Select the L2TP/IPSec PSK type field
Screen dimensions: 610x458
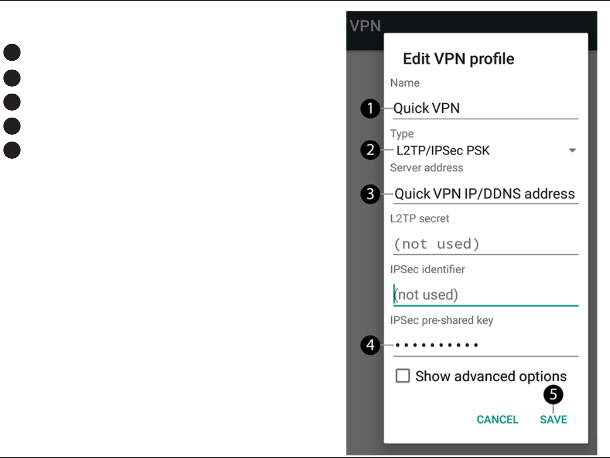[x=486, y=150]
